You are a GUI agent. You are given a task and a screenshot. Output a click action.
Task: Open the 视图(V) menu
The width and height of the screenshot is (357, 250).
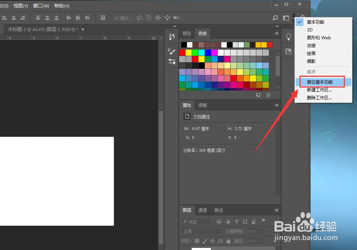click(x=21, y=6)
